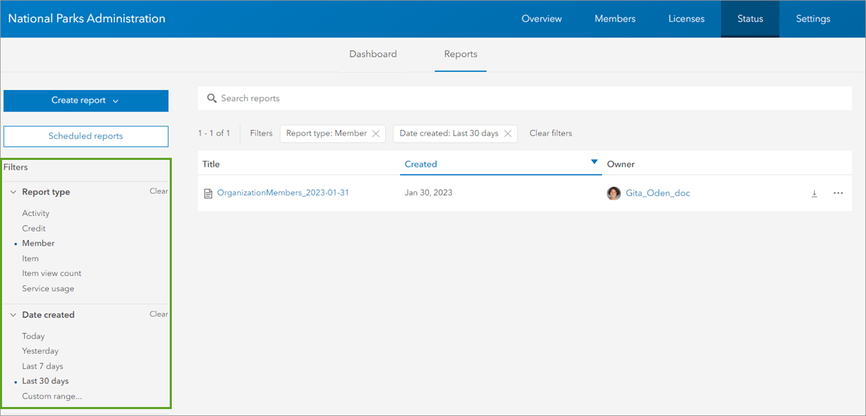This screenshot has height=416, width=866.
Task: Click the document icon beside OrganizationMembers_2023-01-31
Action: (208, 193)
